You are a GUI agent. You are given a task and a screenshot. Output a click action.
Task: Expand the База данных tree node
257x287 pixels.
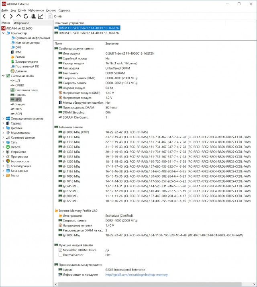click(x=3, y=171)
